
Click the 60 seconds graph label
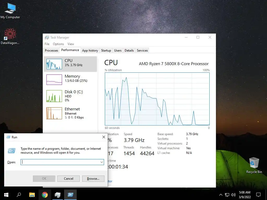[x=112, y=128]
